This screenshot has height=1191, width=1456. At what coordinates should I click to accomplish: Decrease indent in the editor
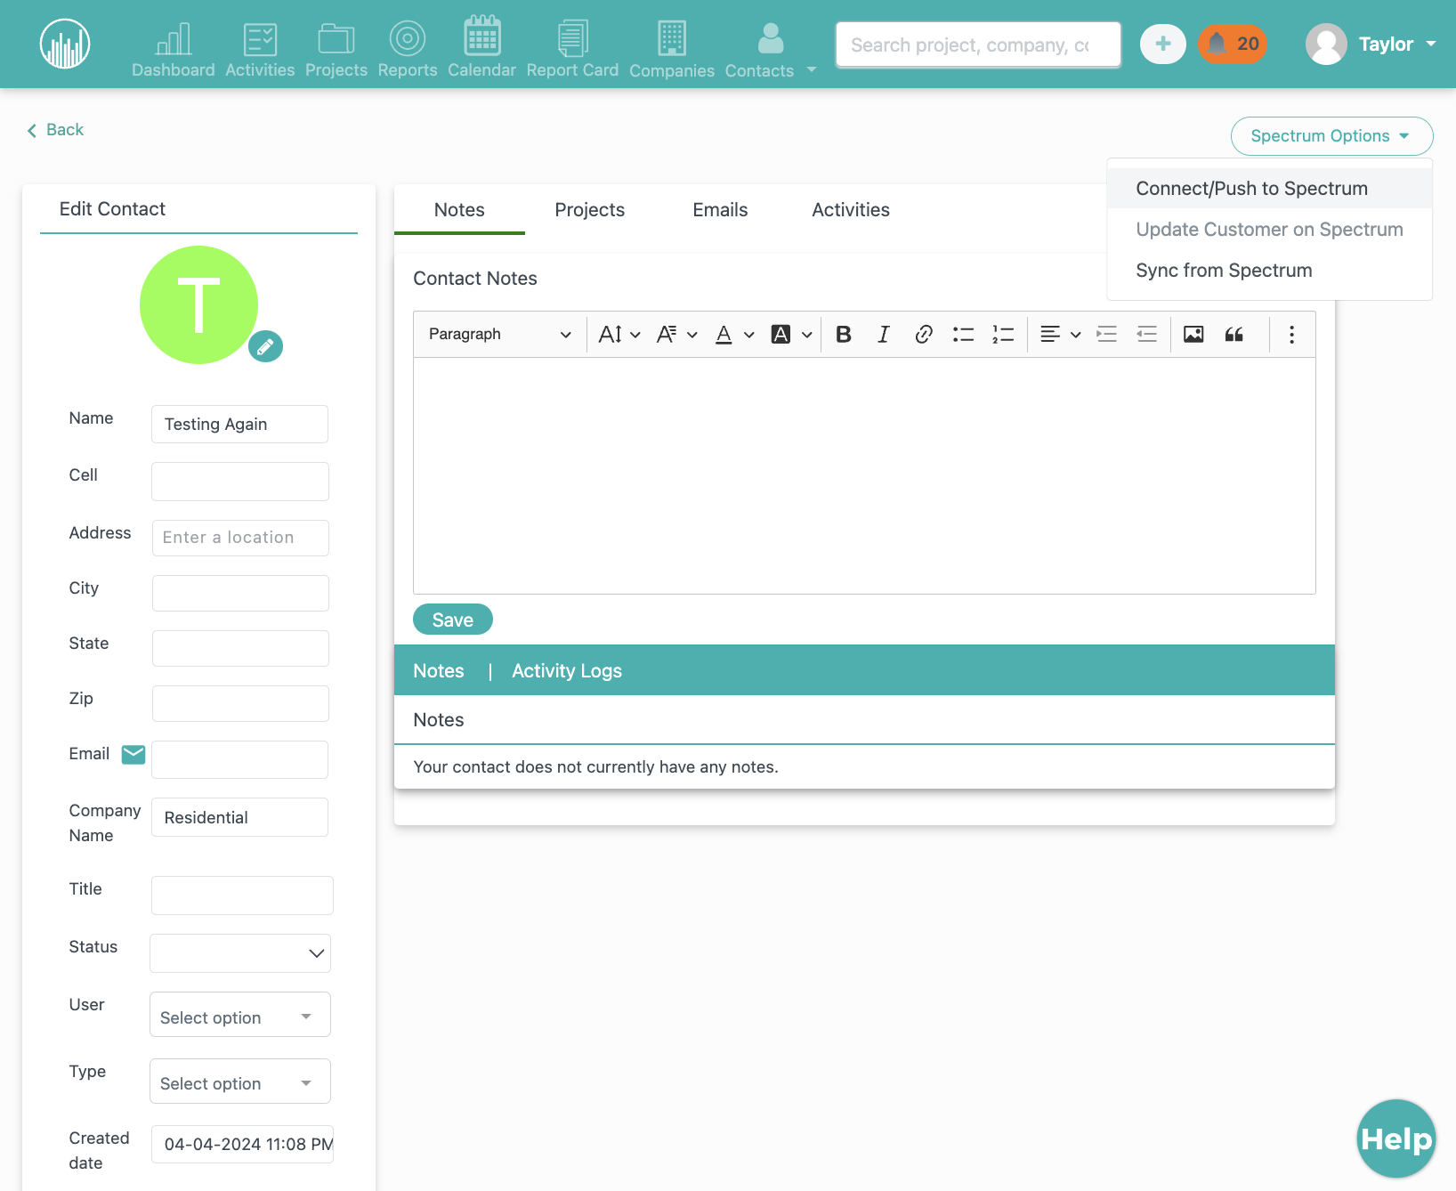pos(1146,335)
